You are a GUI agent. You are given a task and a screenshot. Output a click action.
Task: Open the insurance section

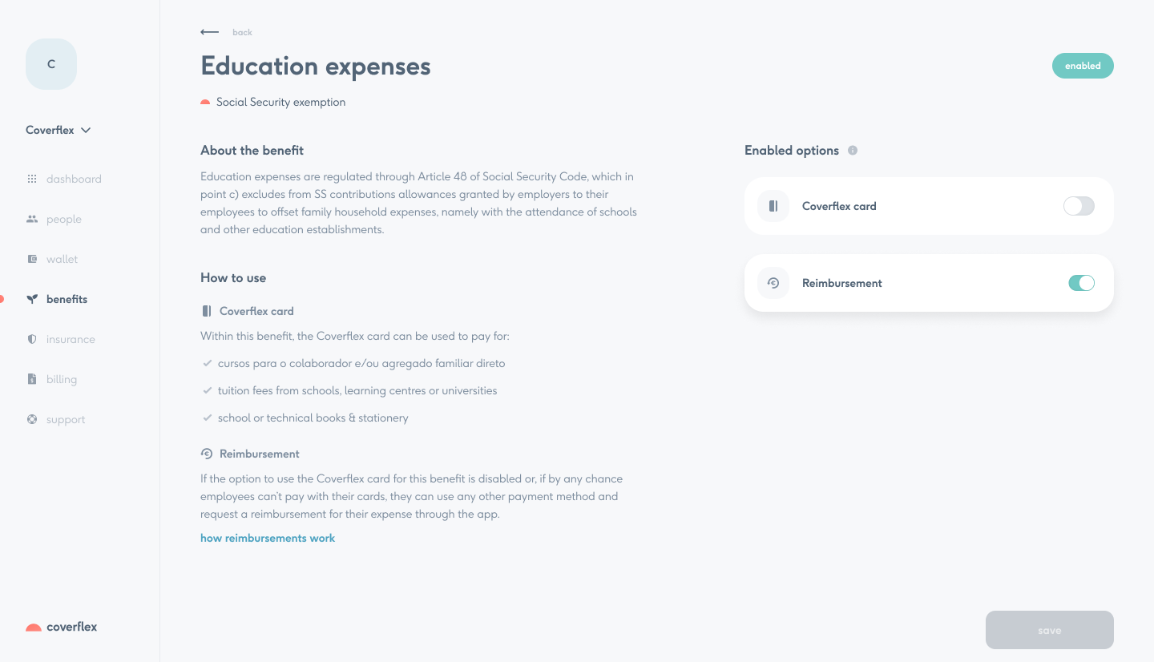click(x=33, y=339)
